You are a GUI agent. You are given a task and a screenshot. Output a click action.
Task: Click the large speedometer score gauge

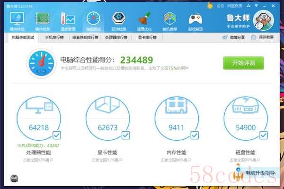tap(41, 63)
